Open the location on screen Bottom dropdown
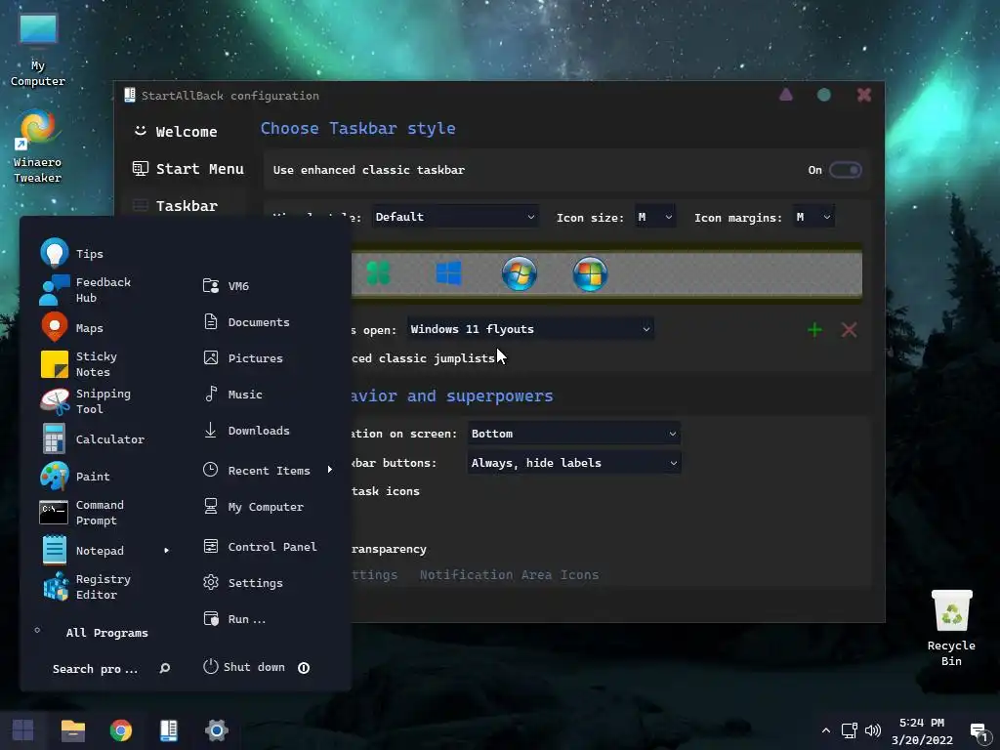The image size is (1000, 750). (x=573, y=434)
